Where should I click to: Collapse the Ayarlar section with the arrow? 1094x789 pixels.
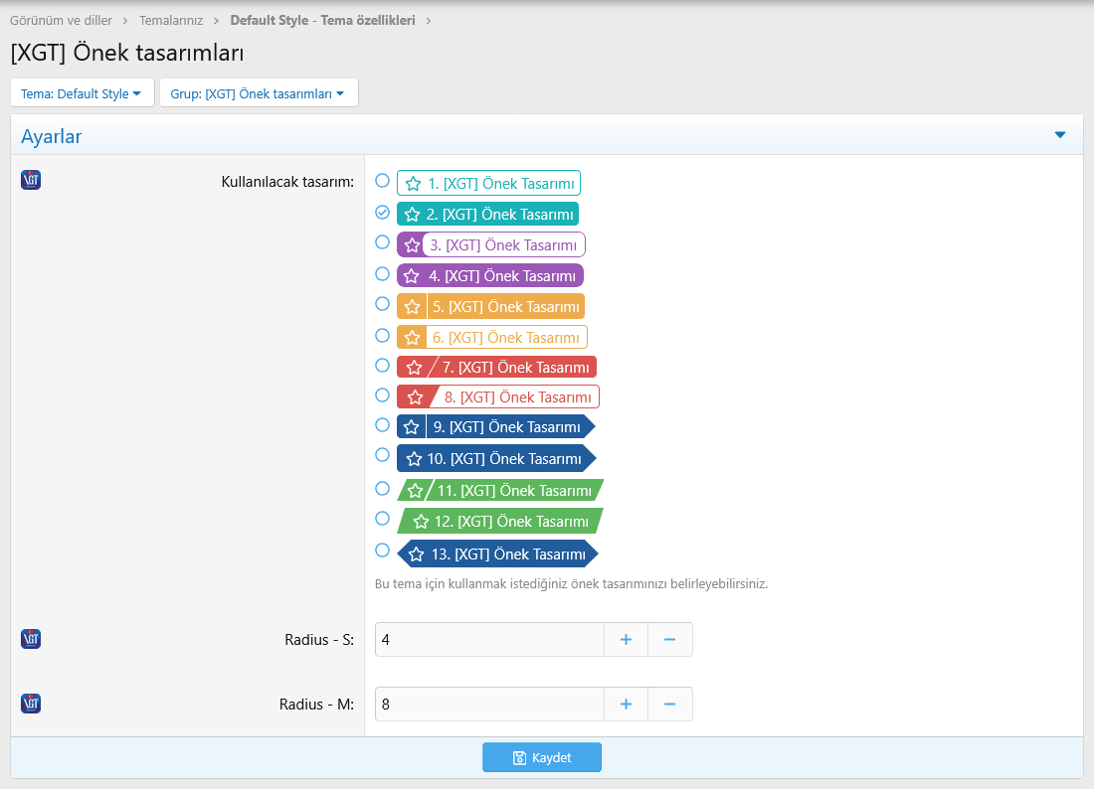[x=1059, y=135]
